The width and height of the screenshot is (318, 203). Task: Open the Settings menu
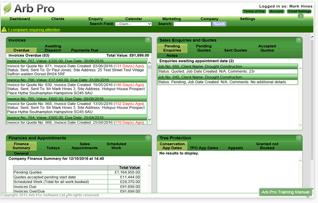coord(248,19)
